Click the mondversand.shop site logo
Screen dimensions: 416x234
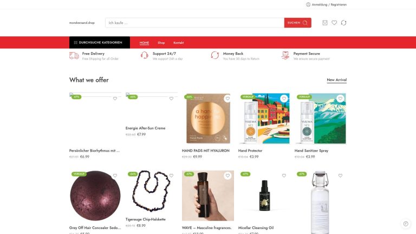click(82, 23)
